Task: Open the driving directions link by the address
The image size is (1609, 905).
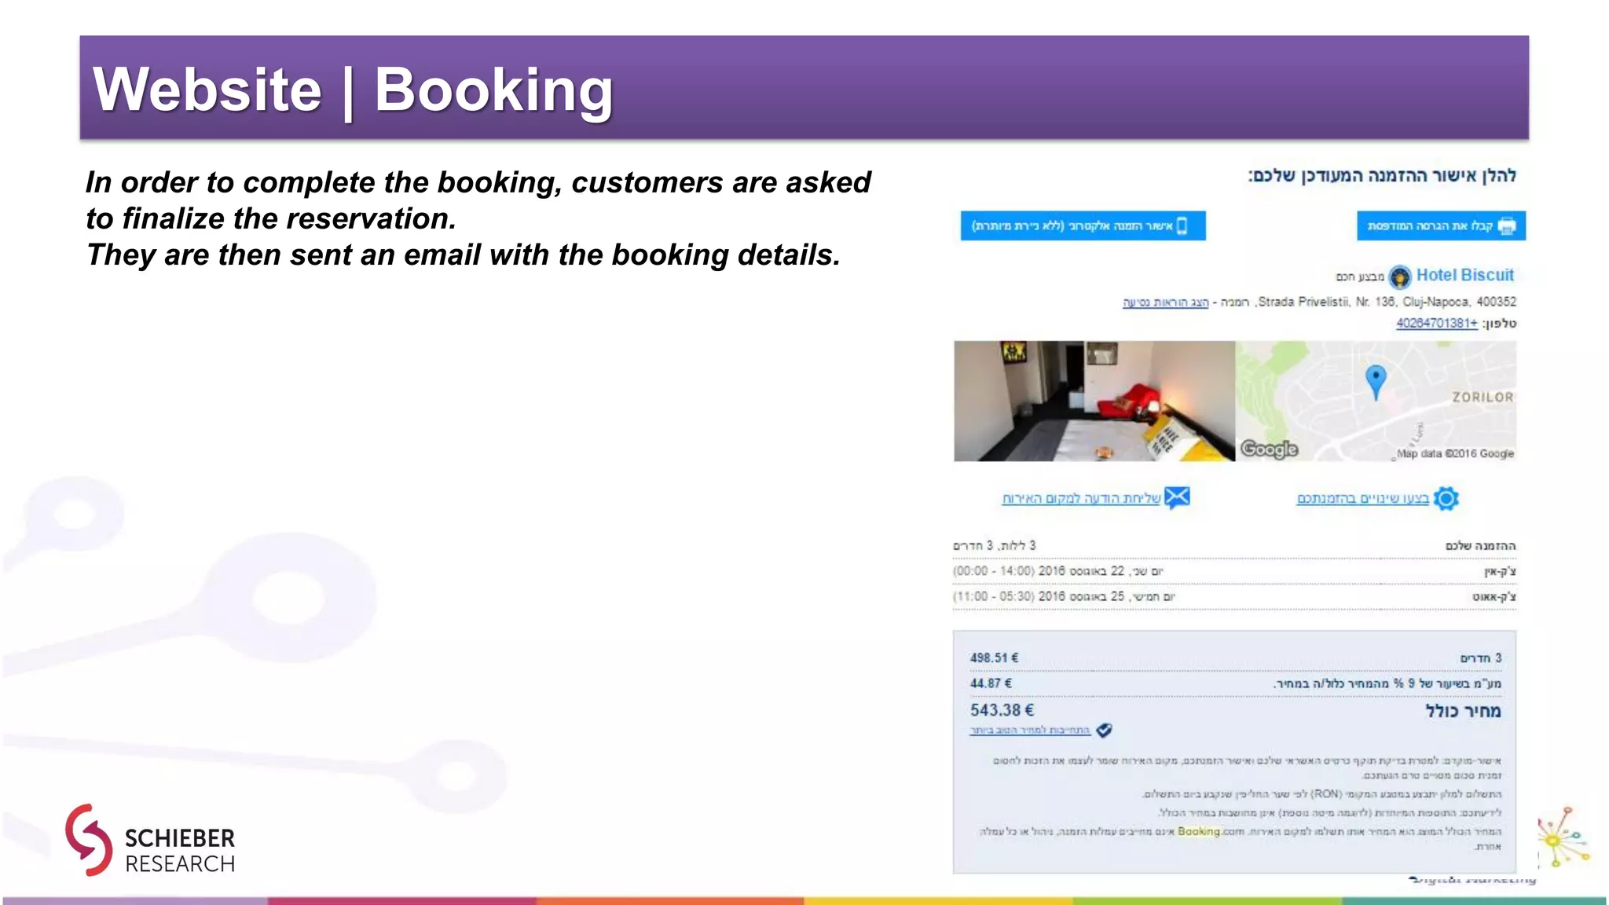Action: tap(1166, 302)
